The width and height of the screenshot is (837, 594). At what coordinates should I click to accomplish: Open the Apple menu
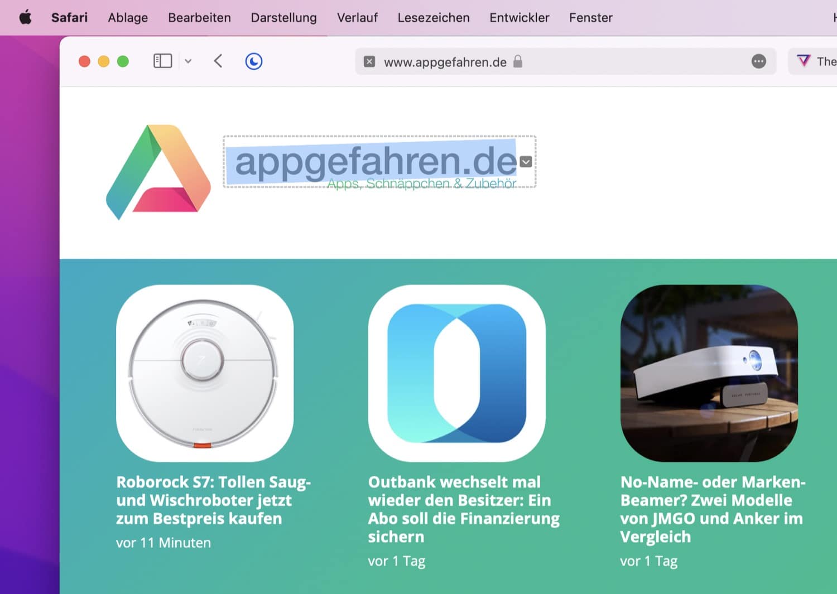point(25,17)
